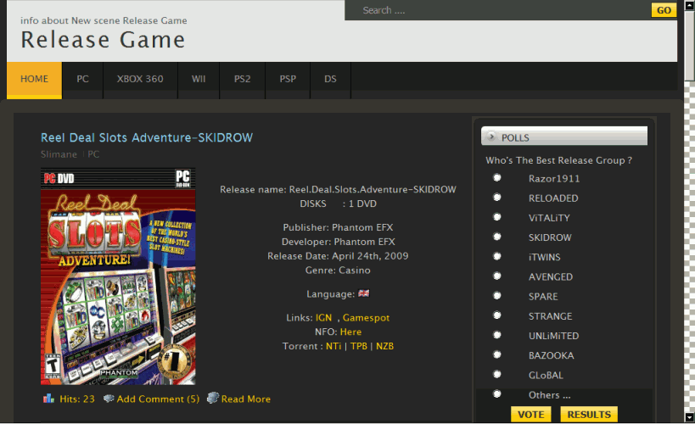Select AVENGED radio button
The width and height of the screenshot is (695, 424).
(x=497, y=276)
